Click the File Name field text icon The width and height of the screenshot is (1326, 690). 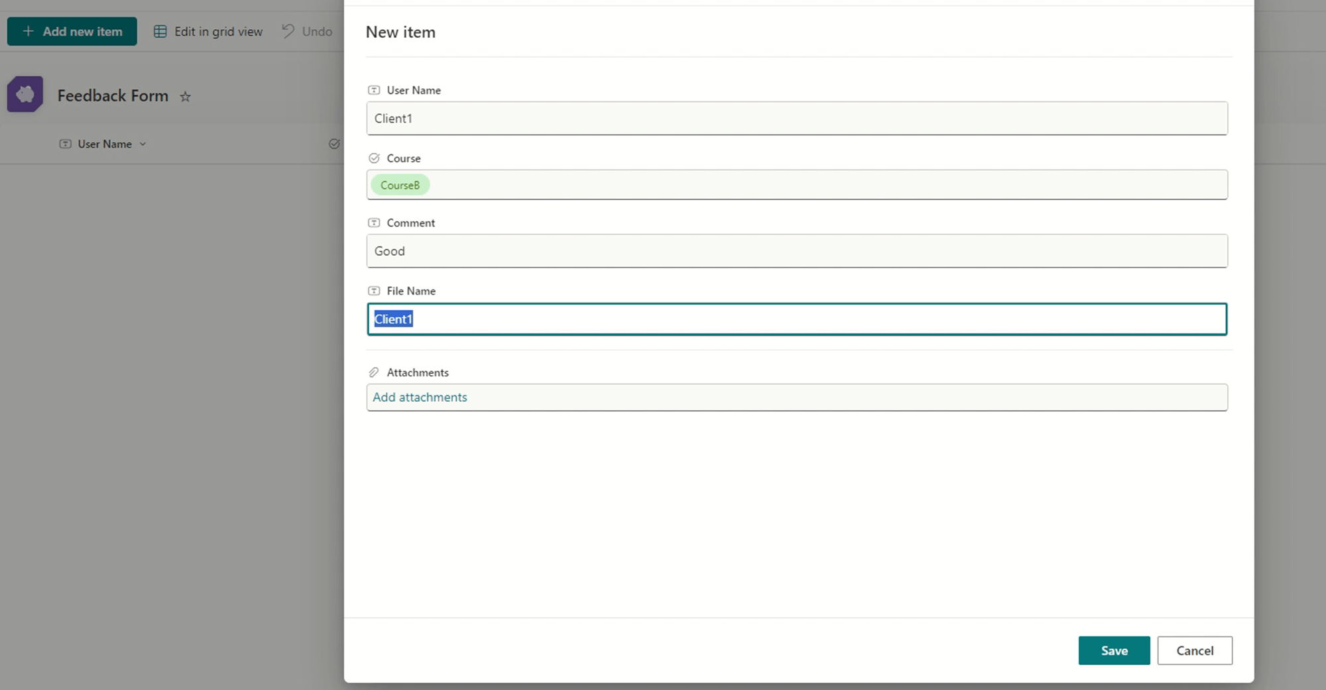[374, 291]
